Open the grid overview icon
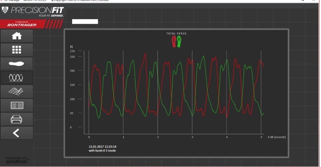 (x=17, y=50)
